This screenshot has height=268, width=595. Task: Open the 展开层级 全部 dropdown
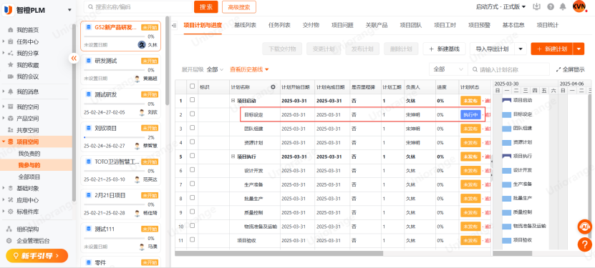214,69
